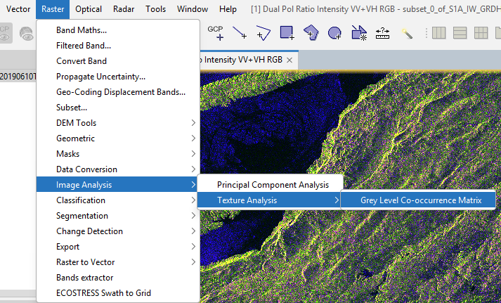Click the magic wand tool
The image size is (501, 303).
(x=407, y=32)
